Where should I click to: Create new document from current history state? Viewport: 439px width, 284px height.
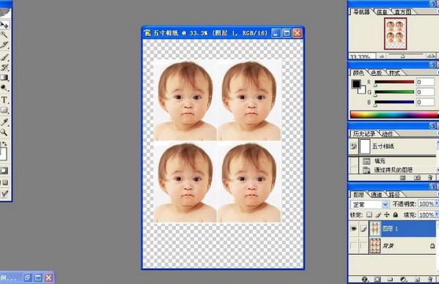tap(403, 177)
